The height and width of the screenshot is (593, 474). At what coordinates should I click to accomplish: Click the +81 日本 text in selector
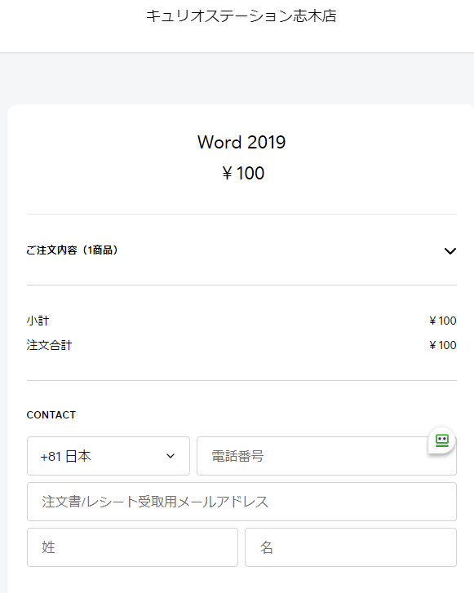[66, 456]
